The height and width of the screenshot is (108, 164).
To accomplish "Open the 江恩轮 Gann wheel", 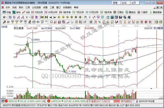I will [x=119, y=12].
